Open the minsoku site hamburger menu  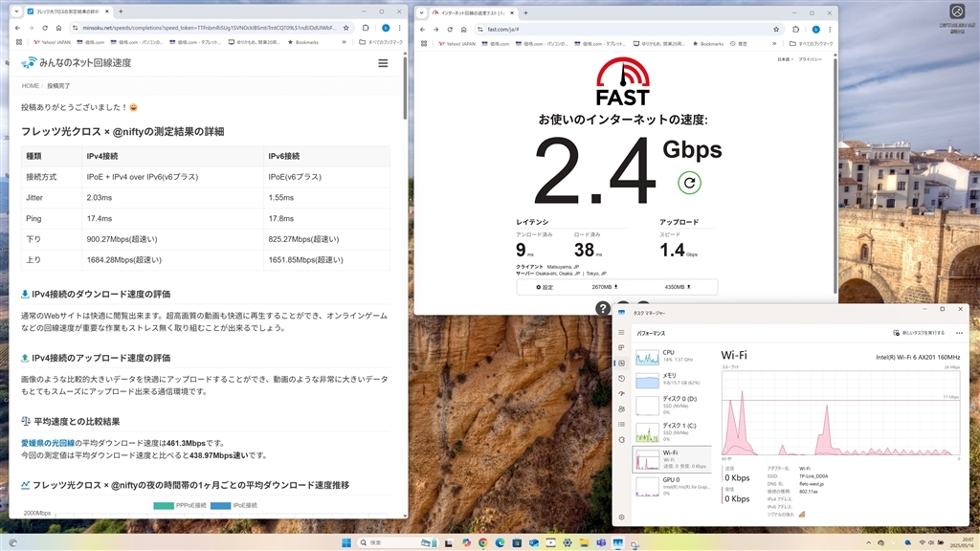point(383,63)
